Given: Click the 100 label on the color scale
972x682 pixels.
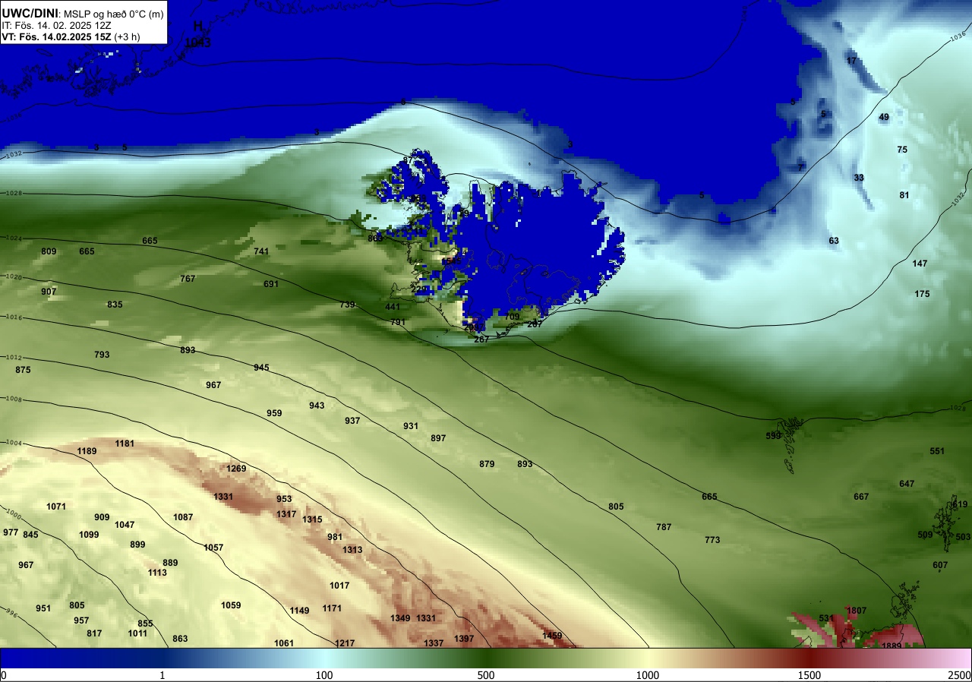Looking at the screenshot, I should point(324,675).
